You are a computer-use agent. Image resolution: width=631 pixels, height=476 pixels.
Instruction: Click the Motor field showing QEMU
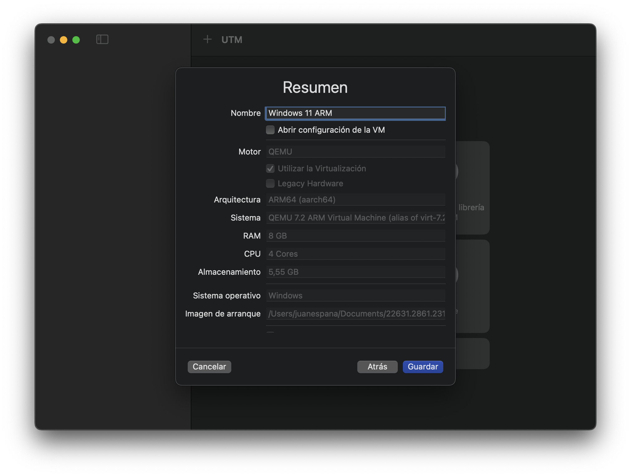pyautogui.click(x=355, y=152)
